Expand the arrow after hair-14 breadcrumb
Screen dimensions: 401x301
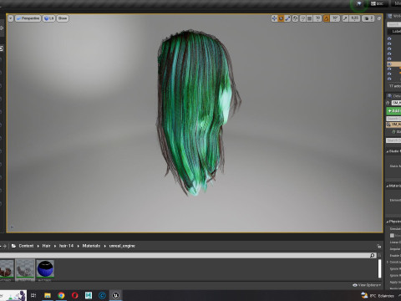(78, 246)
